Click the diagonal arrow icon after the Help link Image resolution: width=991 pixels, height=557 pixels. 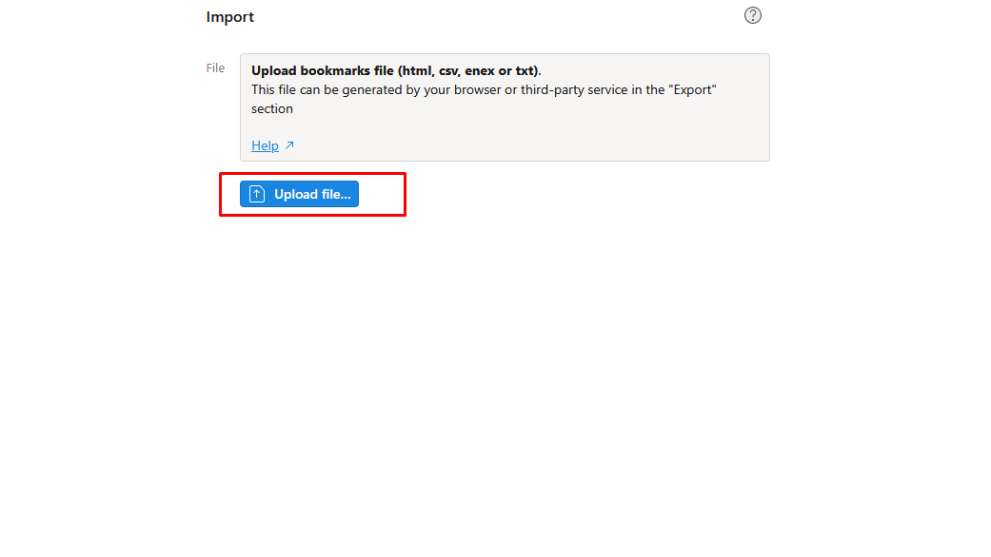tap(288, 144)
